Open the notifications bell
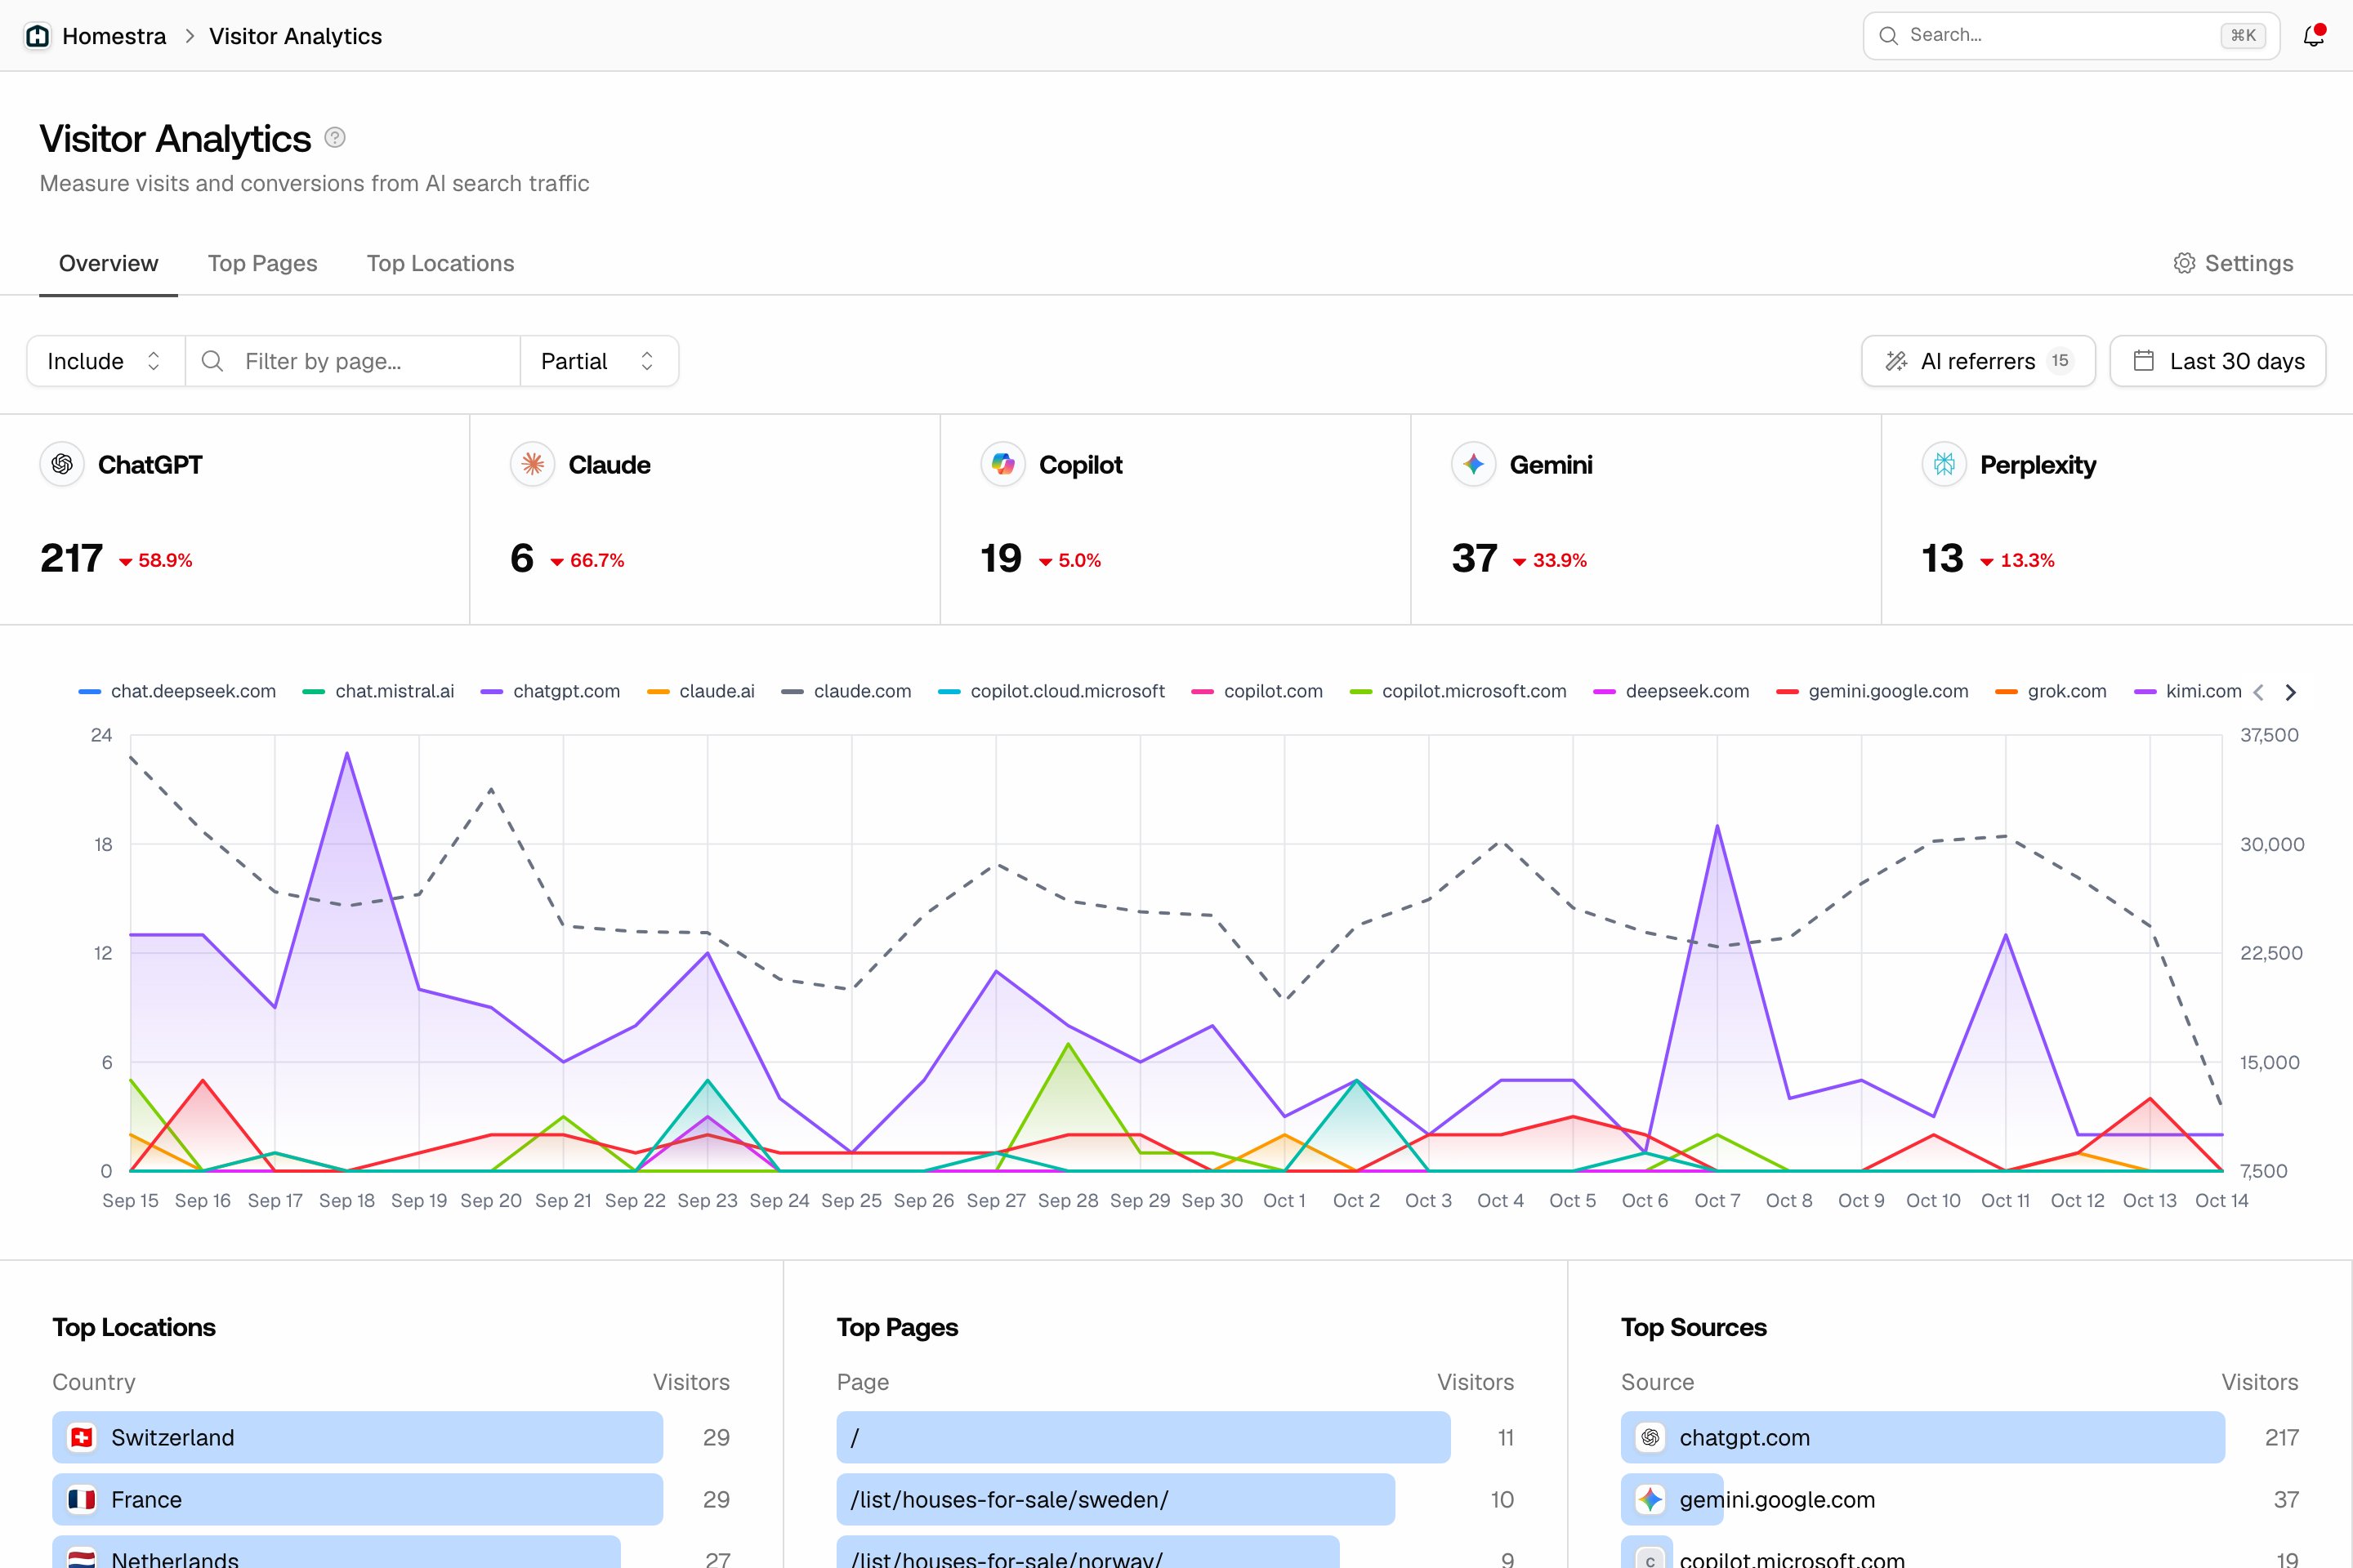Viewport: 2353px width, 1568px height. coord(2313,36)
